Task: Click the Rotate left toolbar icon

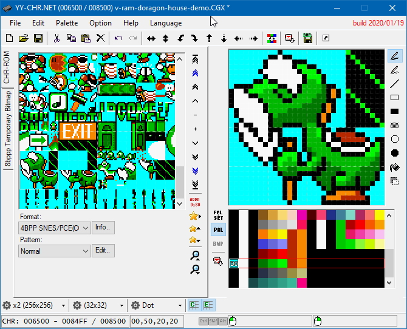Action: pyautogui.click(x=180, y=38)
